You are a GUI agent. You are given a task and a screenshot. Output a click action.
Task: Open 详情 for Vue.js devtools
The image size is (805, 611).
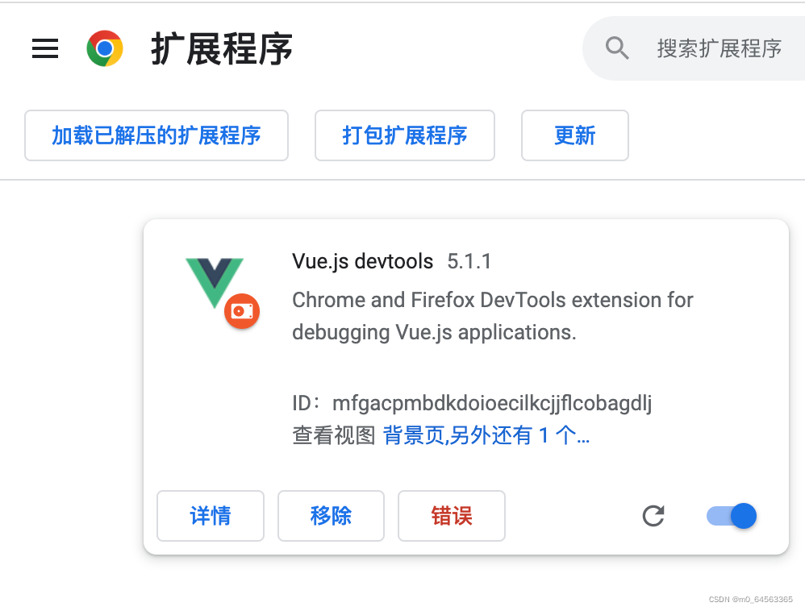click(210, 516)
